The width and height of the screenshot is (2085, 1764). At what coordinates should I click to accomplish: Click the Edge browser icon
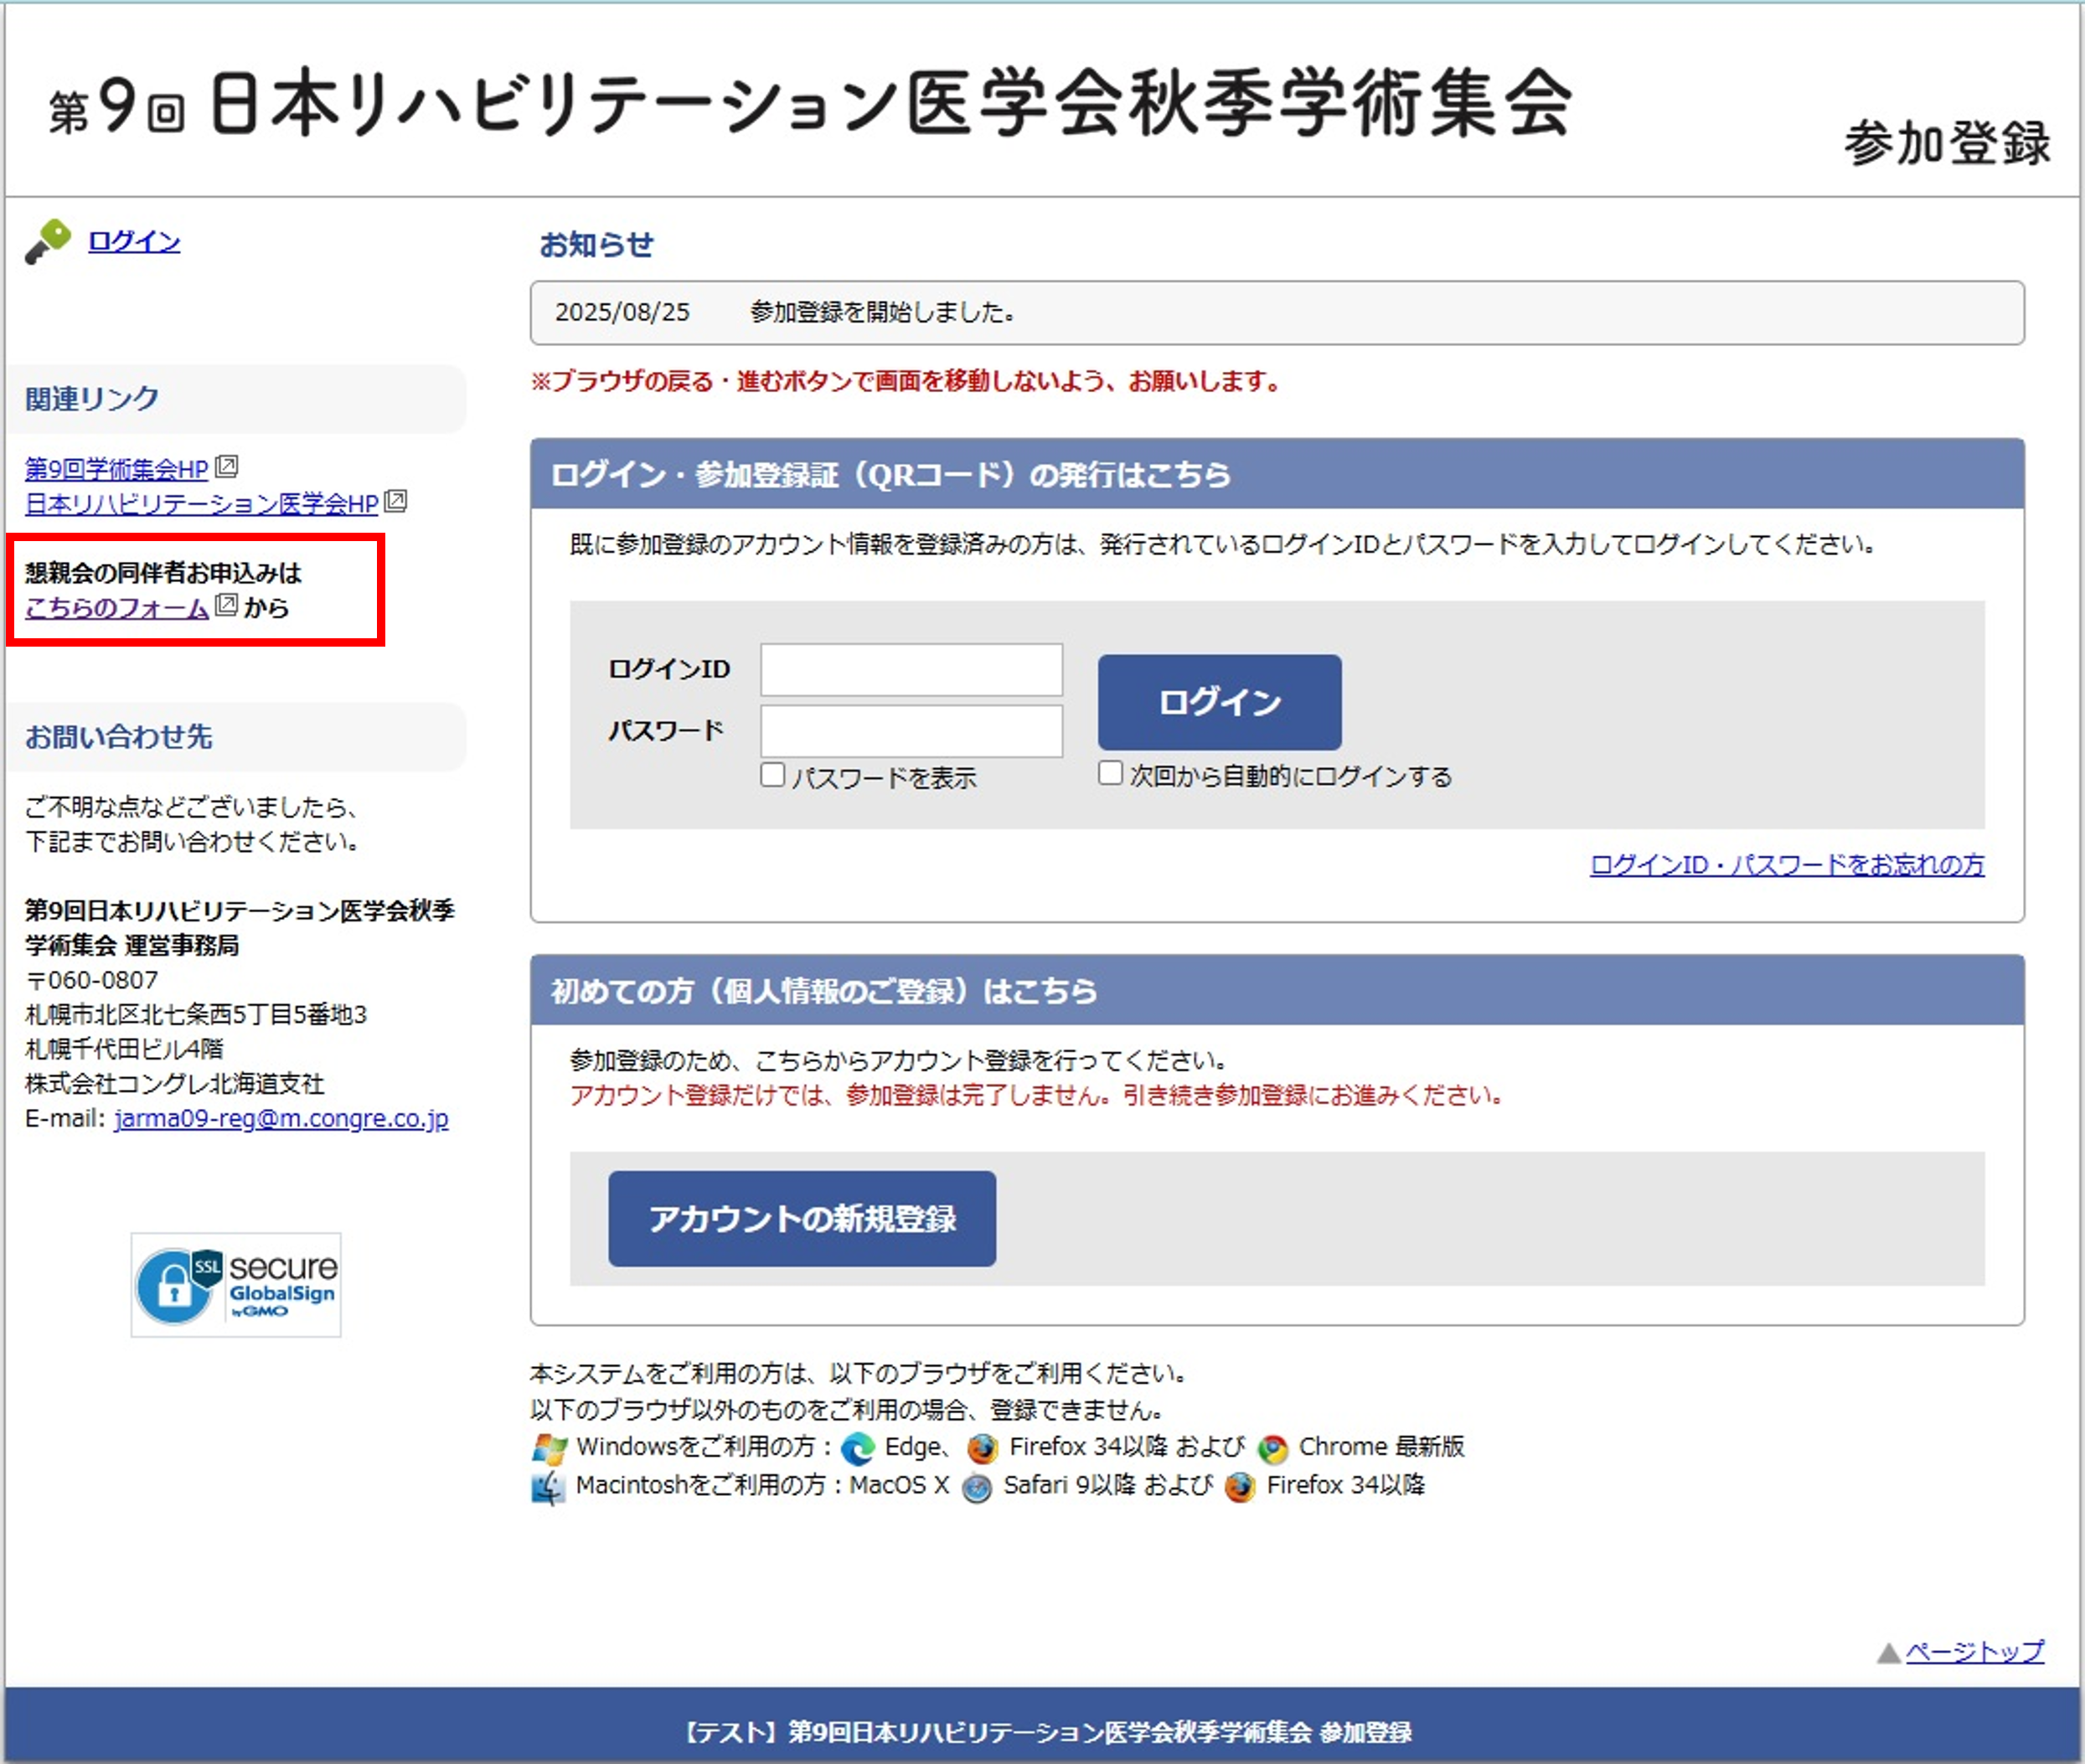coord(858,1448)
